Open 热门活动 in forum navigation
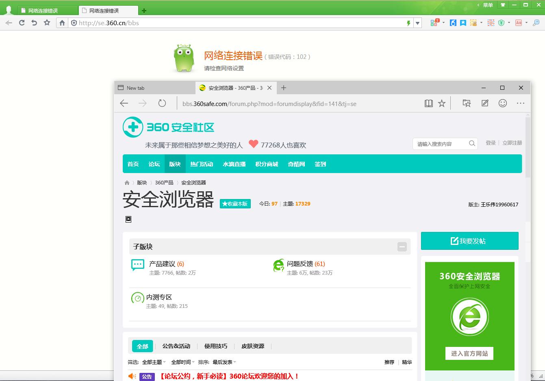Image resolution: width=545 pixels, height=381 pixels. (202, 164)
